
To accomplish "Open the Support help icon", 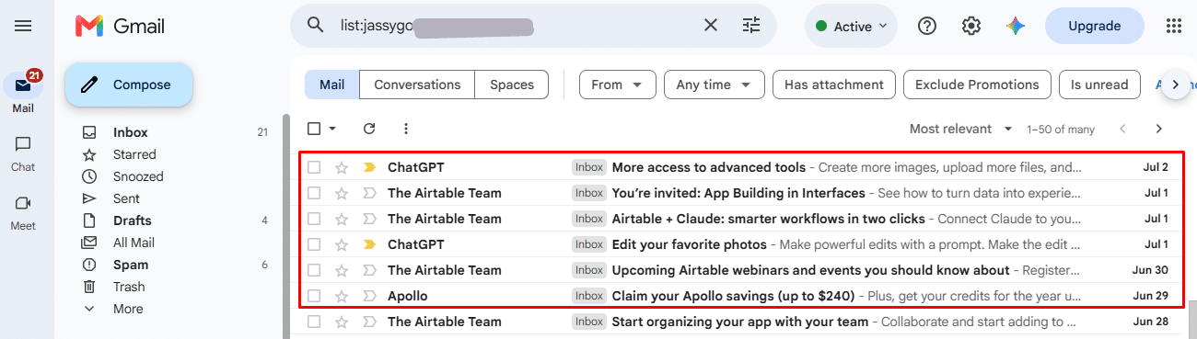I will [927, 26].
